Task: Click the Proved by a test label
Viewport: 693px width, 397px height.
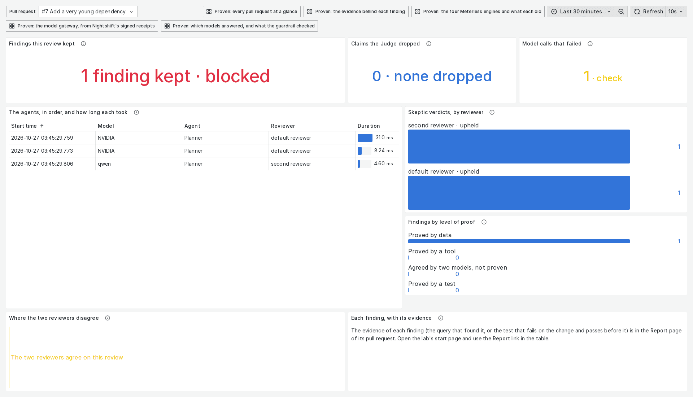Action: [432, 284]
